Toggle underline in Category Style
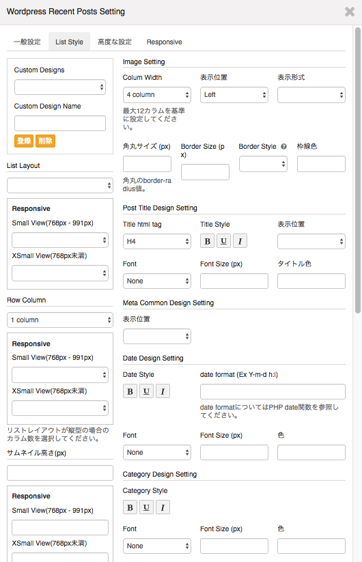 tap(146, 507)
